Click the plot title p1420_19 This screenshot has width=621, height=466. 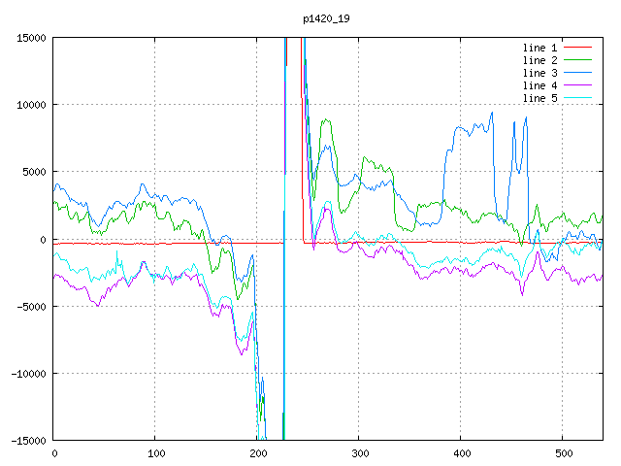point(326,19)
